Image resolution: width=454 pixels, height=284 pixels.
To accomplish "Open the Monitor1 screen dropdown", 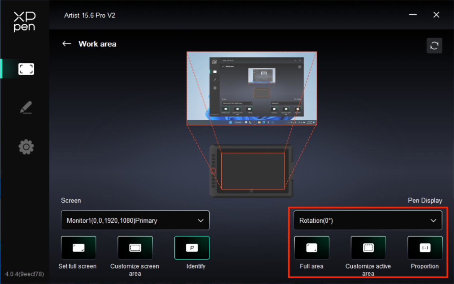I will 135,221.
